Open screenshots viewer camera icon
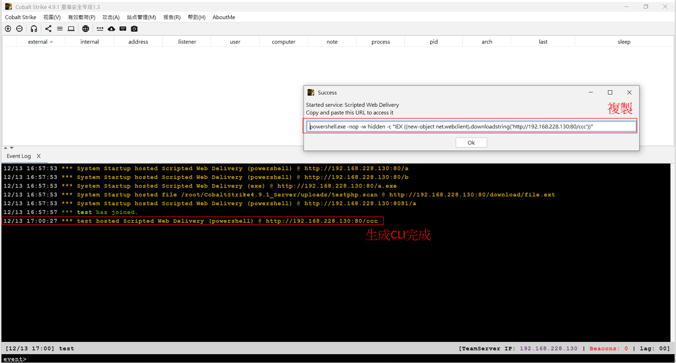 click(x=134, y=29)
